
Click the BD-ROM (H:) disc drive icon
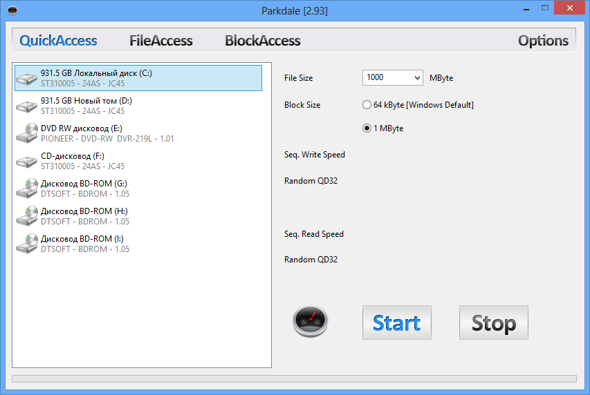click(27, 216)
